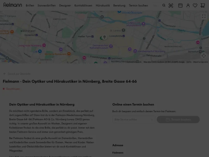Open the Sonnenbrillen menu
The width and height of the screenshot is (209, 157).
point(47,5)
